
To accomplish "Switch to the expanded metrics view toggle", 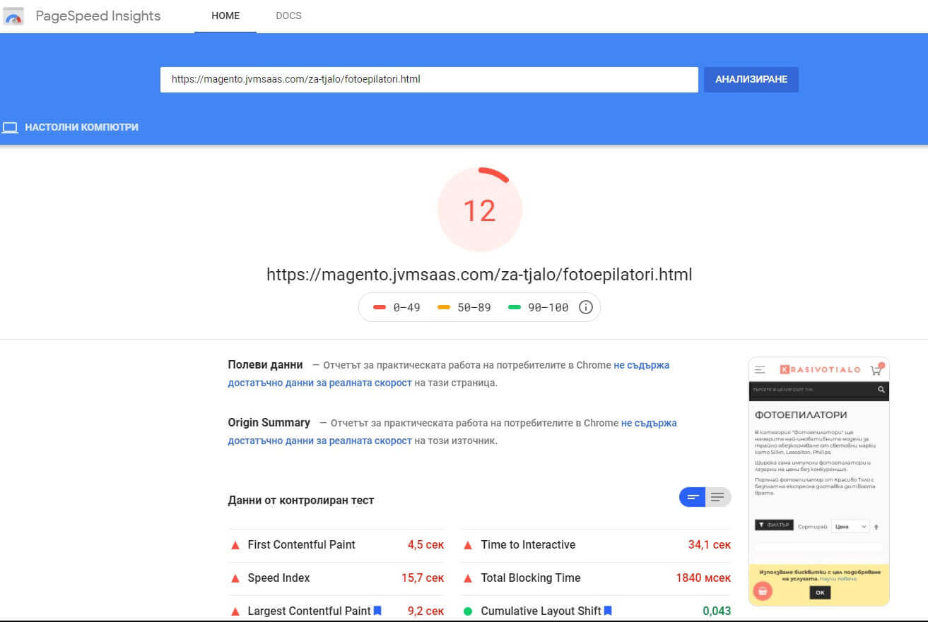I will [x=717, y=497].
